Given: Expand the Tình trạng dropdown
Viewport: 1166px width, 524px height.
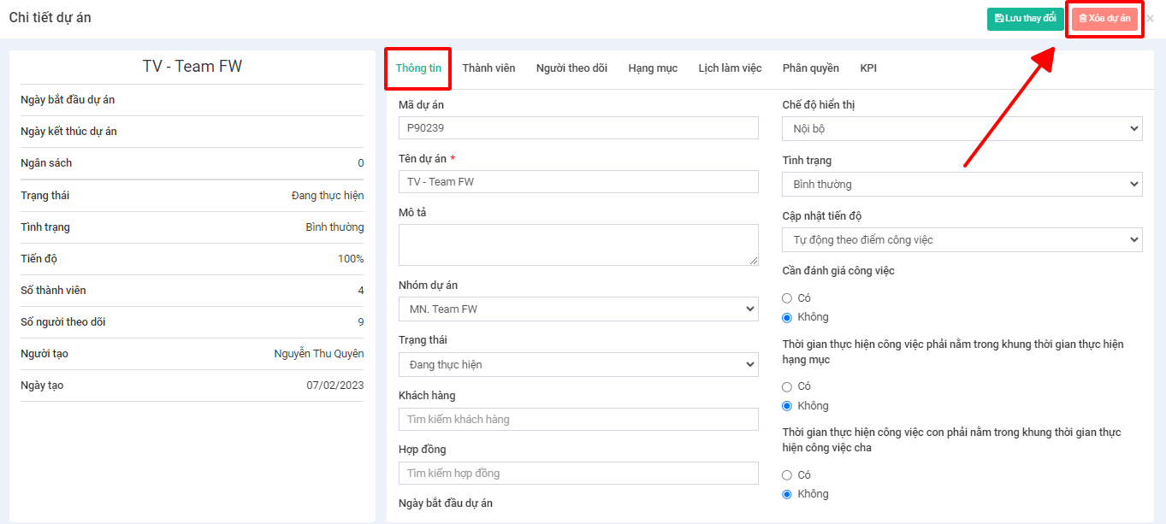Looking at the screenshot, I should point(962,184).
